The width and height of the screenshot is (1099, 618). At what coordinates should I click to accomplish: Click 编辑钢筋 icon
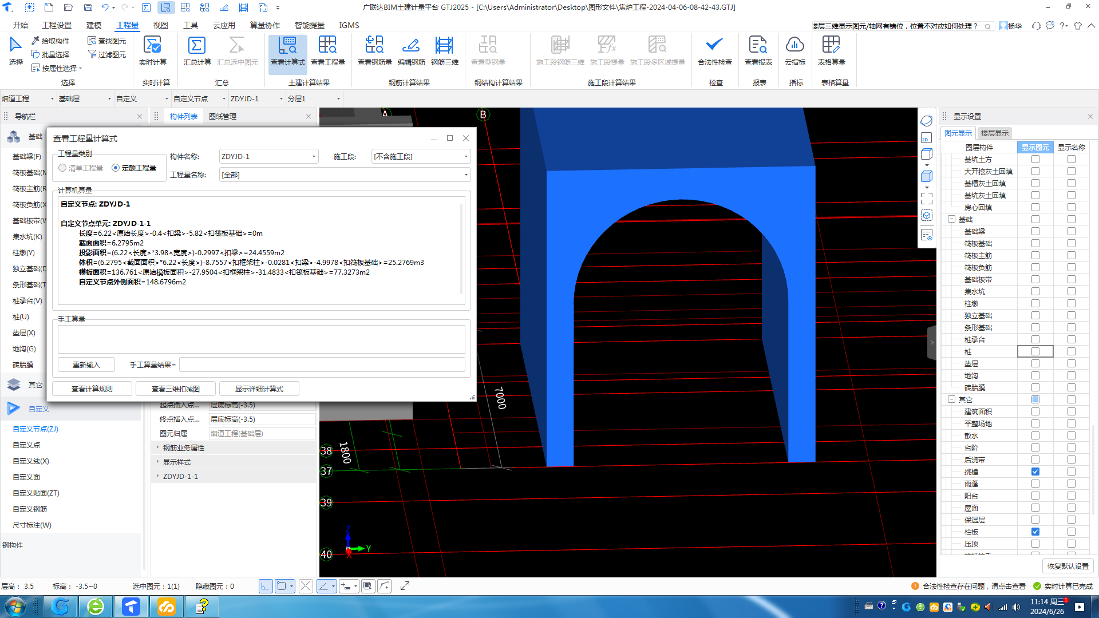411,51
